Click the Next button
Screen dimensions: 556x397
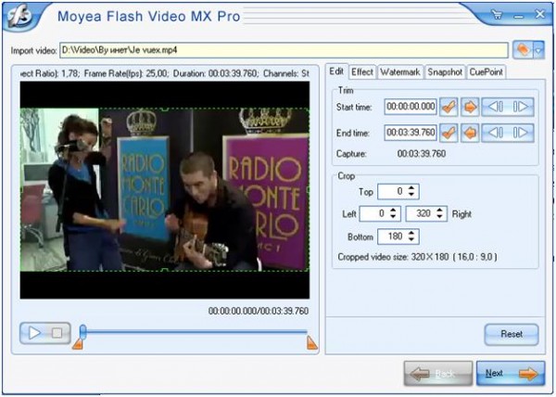511,374
